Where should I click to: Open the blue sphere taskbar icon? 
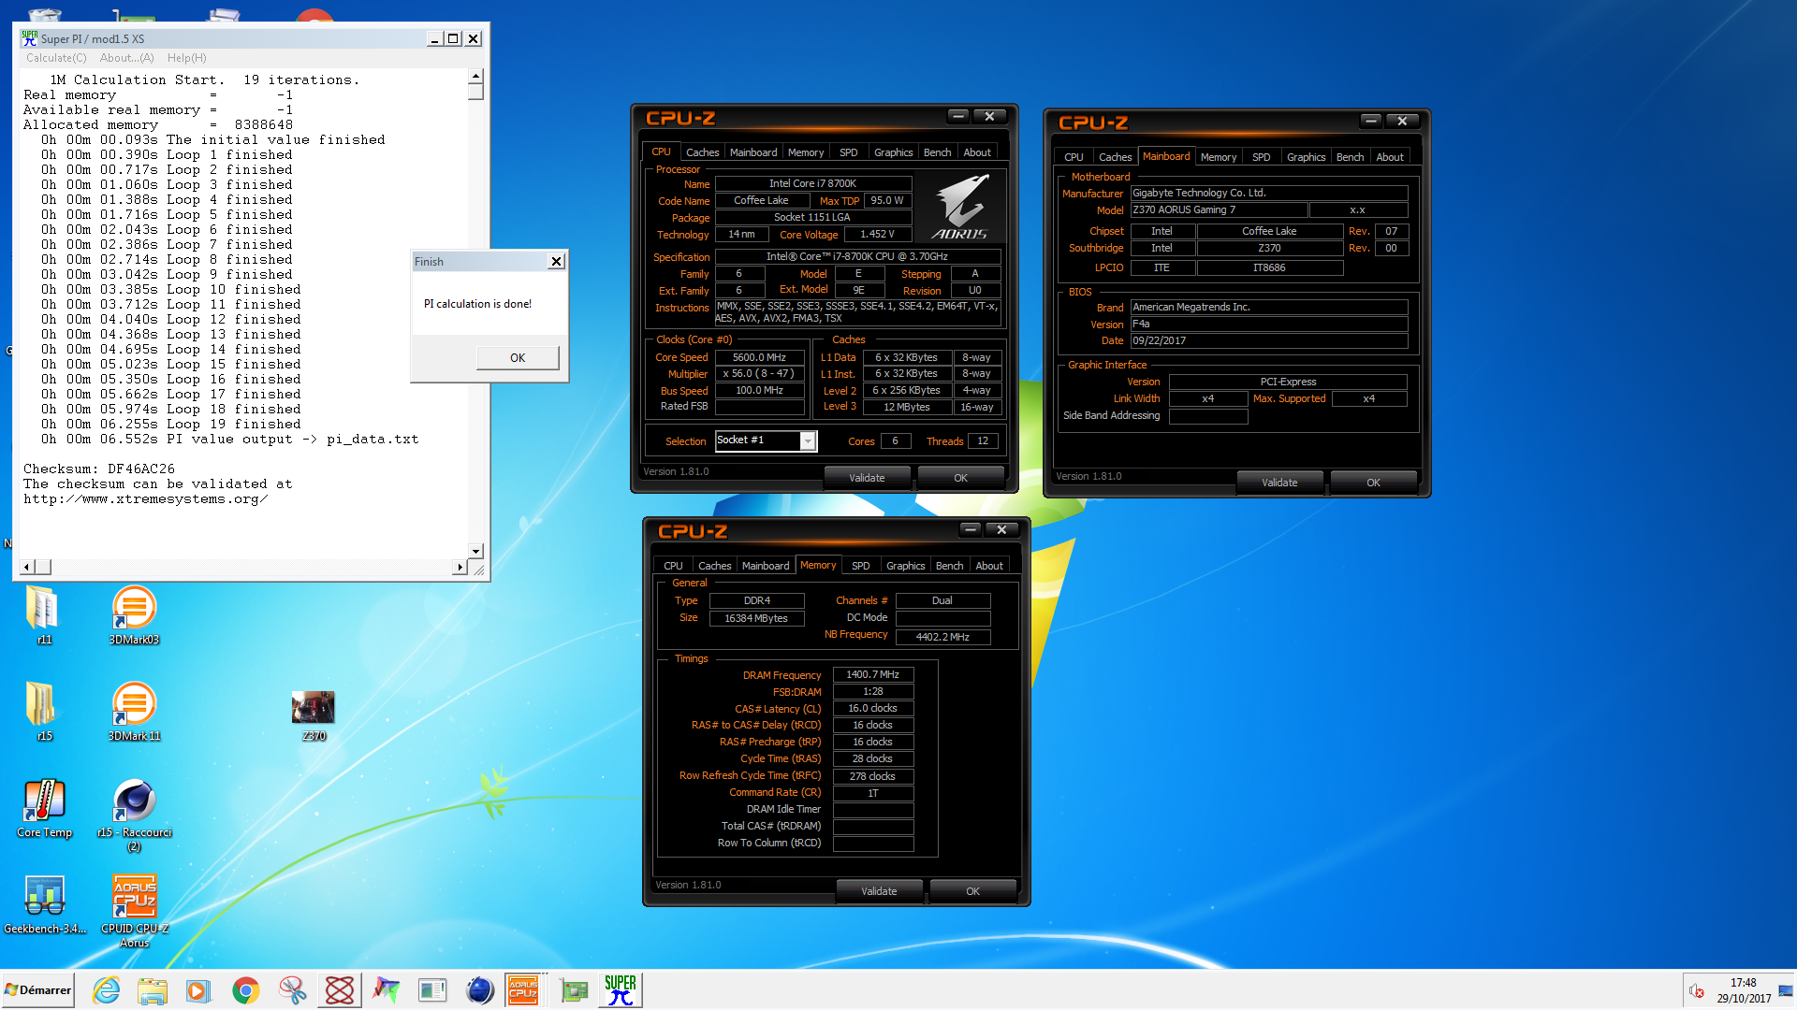click(479, 990)
